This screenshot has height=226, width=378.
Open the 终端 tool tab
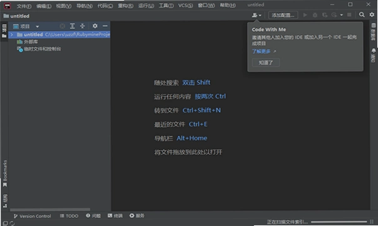coord(115,215)
